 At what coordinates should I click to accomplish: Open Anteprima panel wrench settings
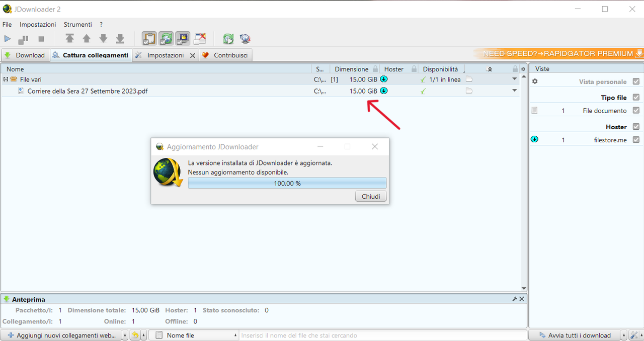pos(515,299)
